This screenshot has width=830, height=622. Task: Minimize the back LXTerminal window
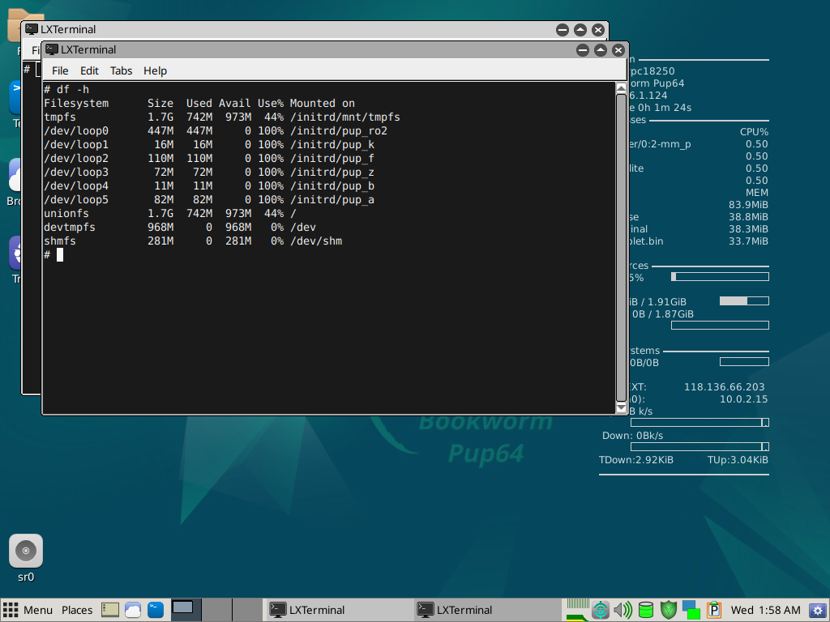[x=563, y=30]
